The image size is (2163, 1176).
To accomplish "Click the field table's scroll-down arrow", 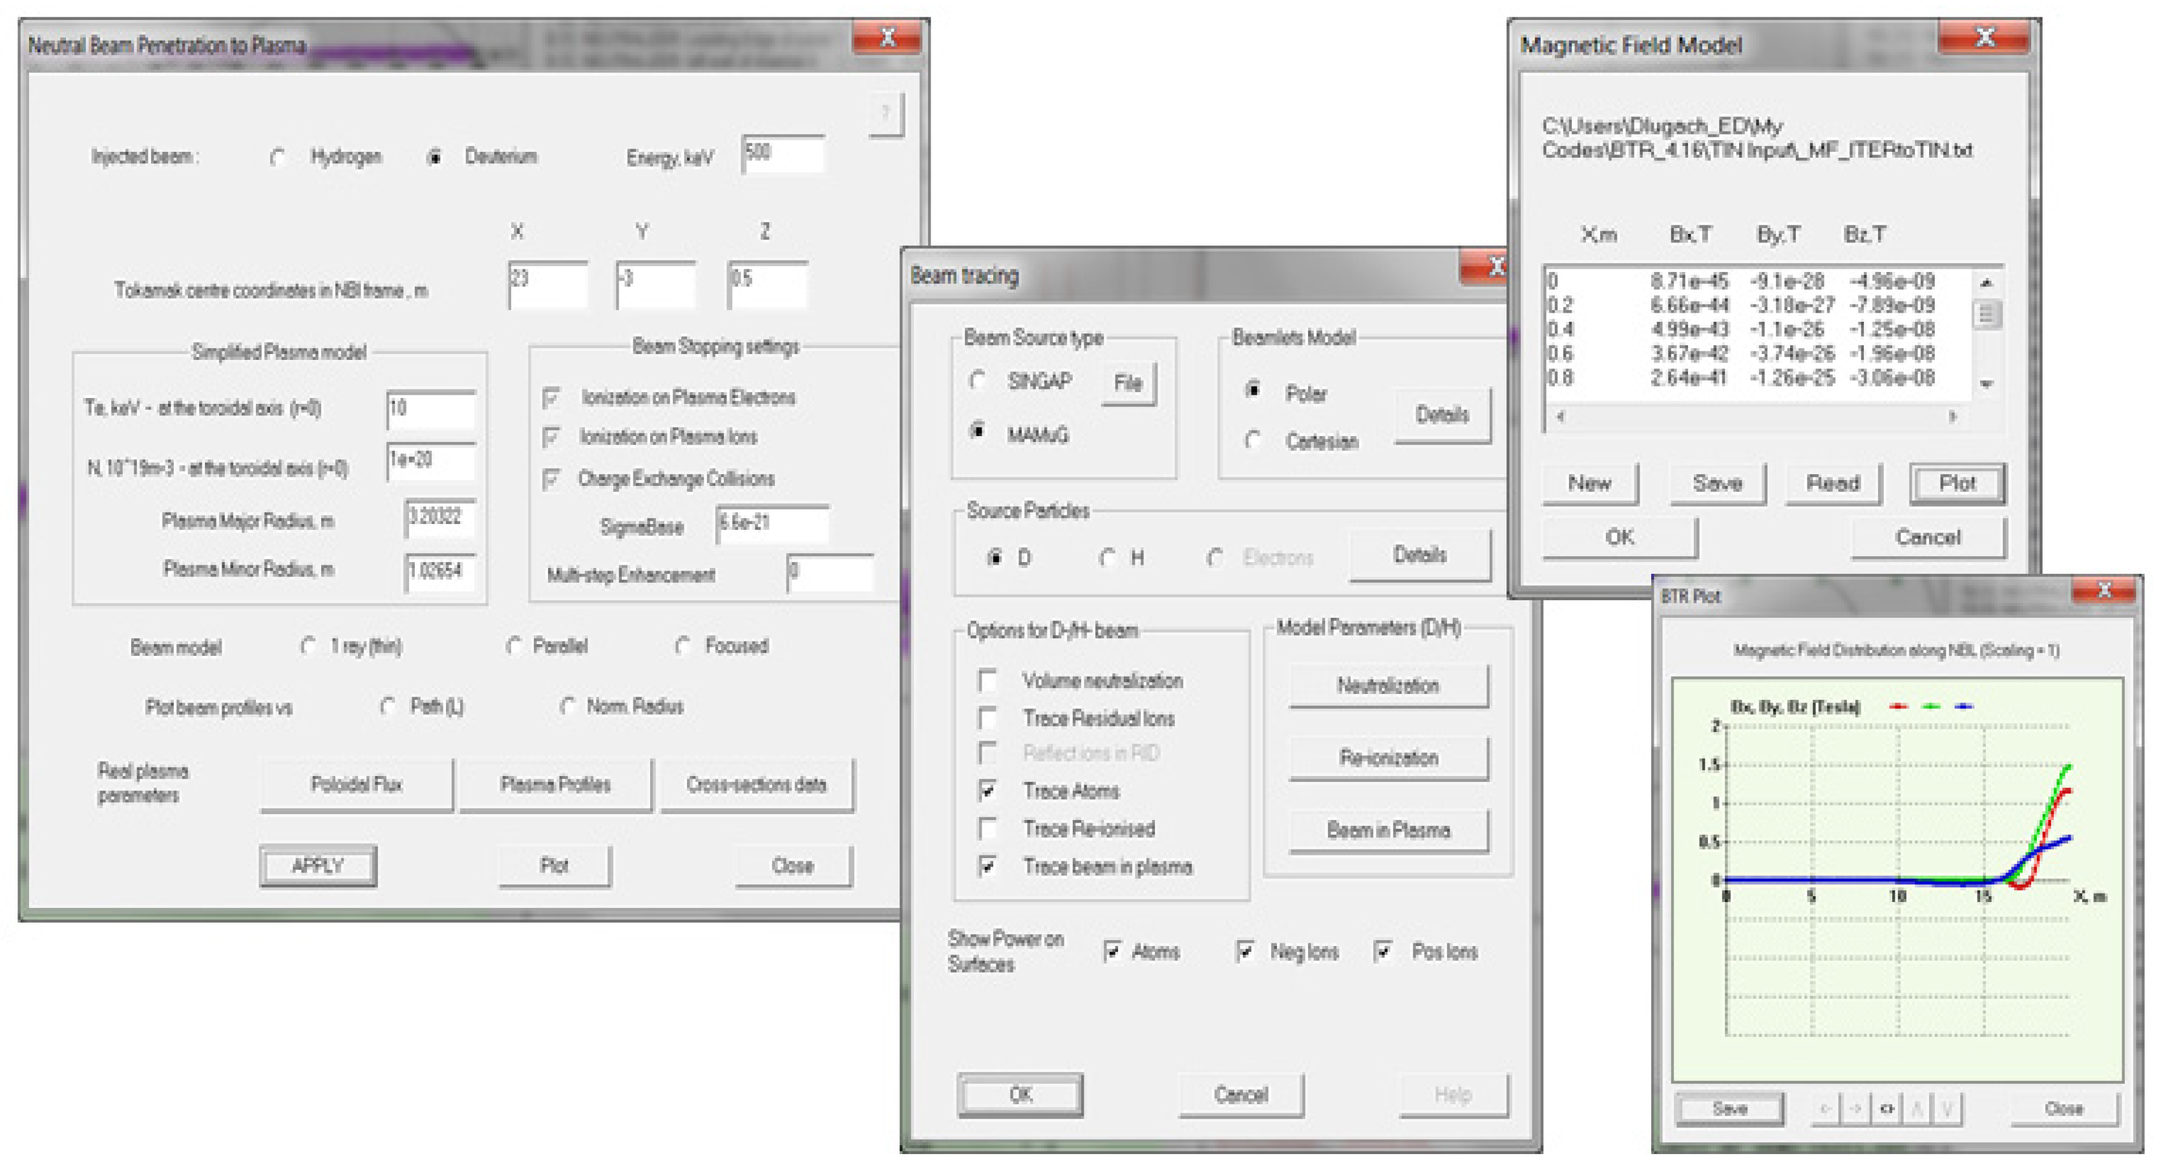I will coord(1986,384).
